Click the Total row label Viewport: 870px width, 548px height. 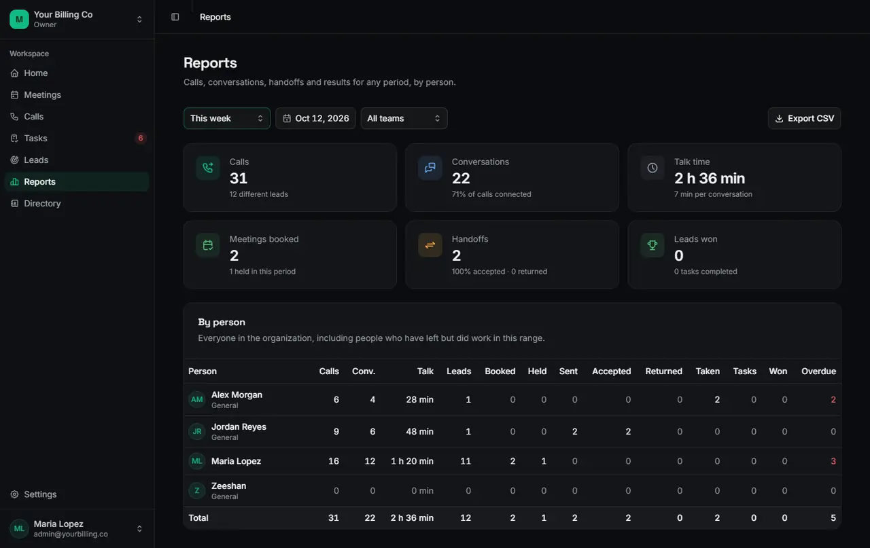[198, 518]
